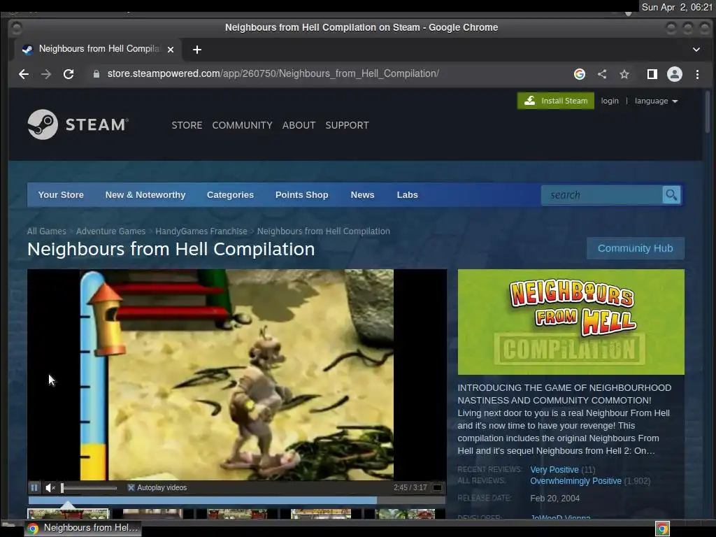Open the STORE menu

pos(187,125)
